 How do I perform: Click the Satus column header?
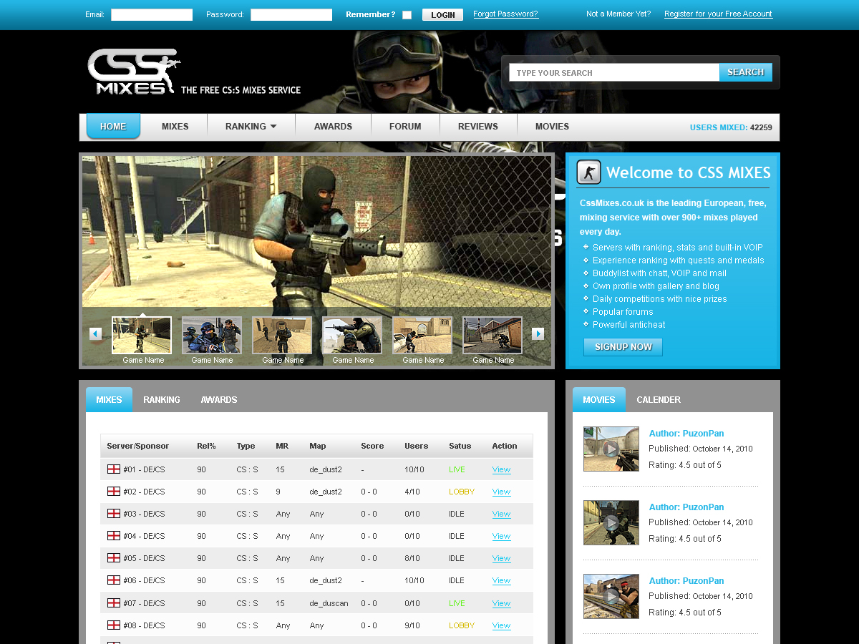(460, 446)
